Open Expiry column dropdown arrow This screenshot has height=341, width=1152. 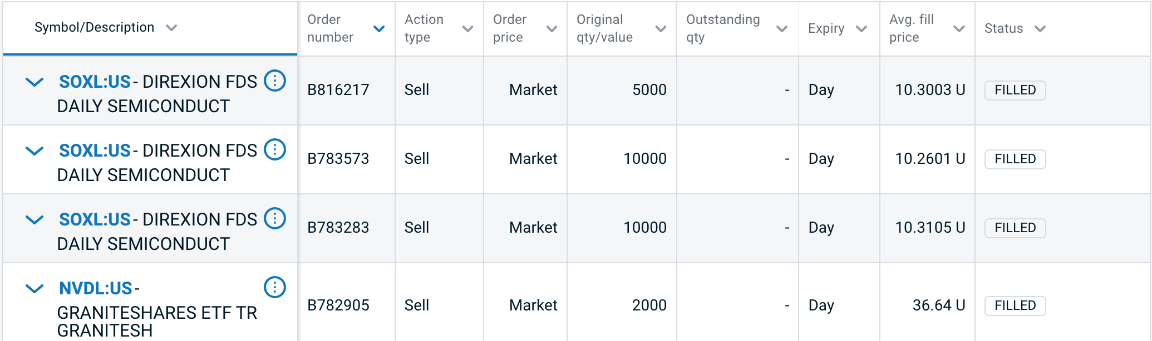(x=861, y=29)
